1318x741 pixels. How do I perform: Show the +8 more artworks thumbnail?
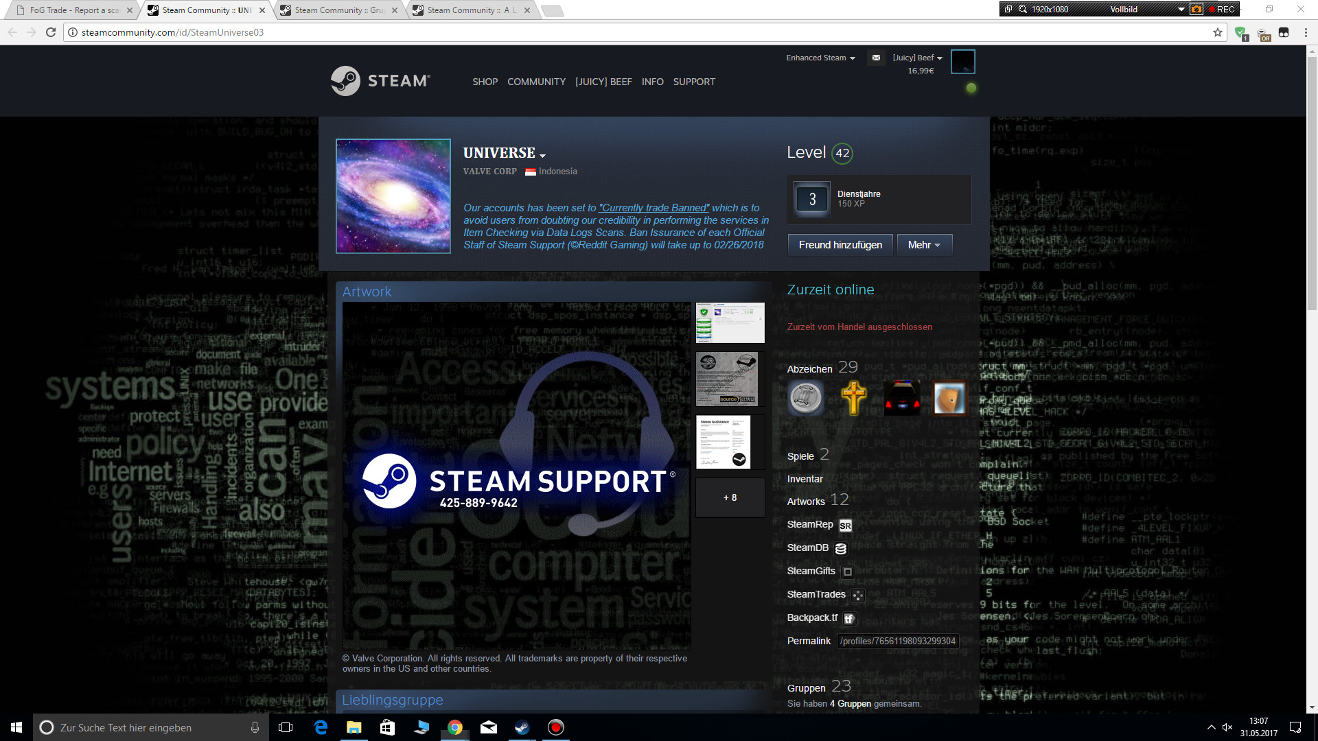(x=730, y=498)
